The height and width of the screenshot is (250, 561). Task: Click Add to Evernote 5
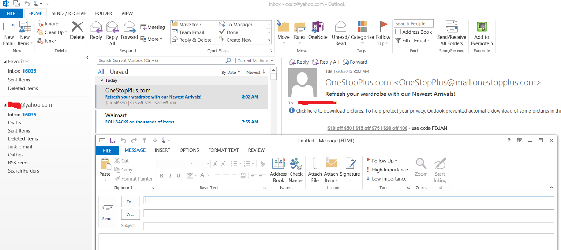[x=482, y=33]
